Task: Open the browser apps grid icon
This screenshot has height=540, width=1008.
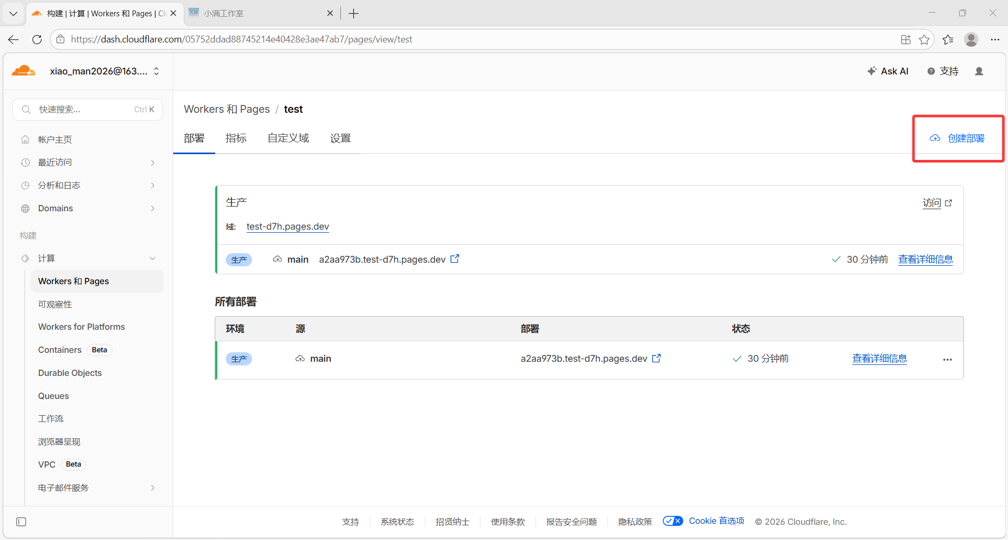Action: click(x=906, y=39)
